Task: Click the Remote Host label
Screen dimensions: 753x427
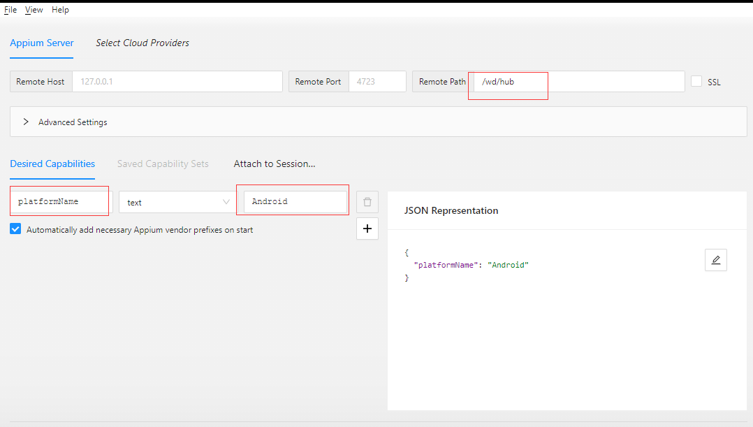Action: tap(41, 82)
